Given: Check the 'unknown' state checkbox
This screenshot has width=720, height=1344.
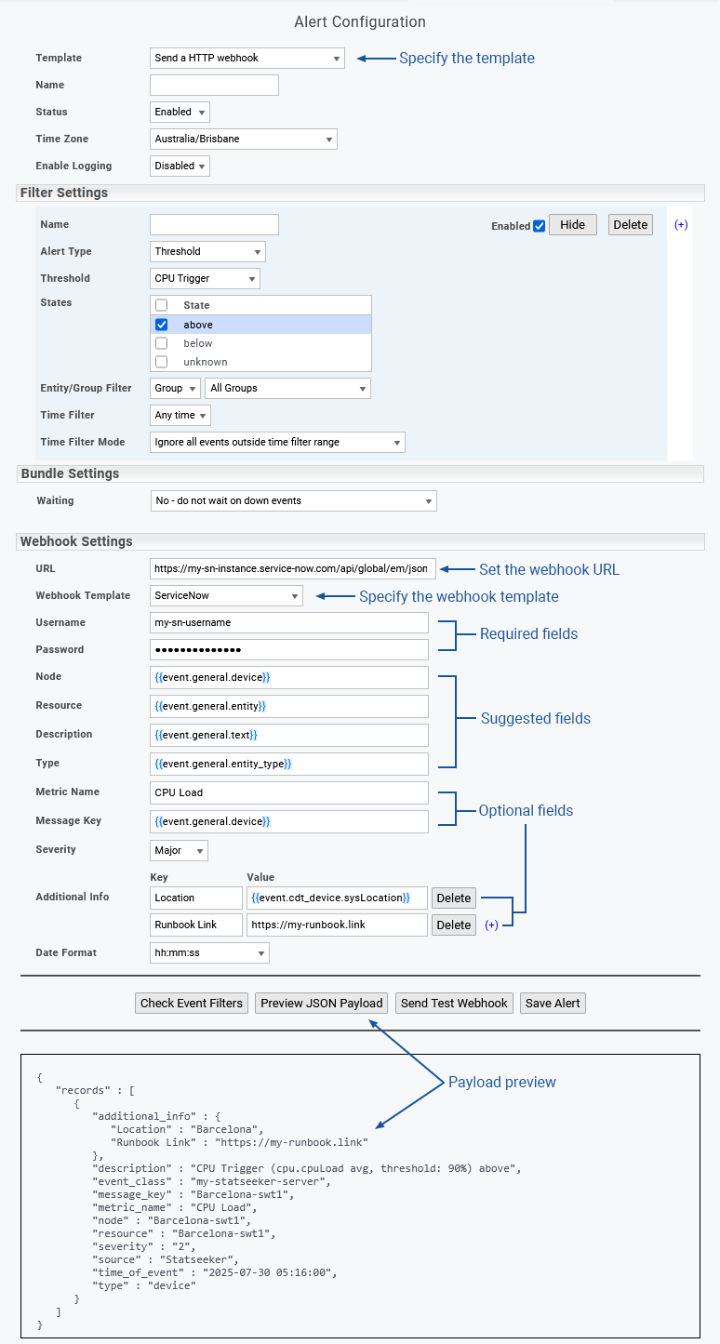Looking at the screenshot, I should [162, 362].
